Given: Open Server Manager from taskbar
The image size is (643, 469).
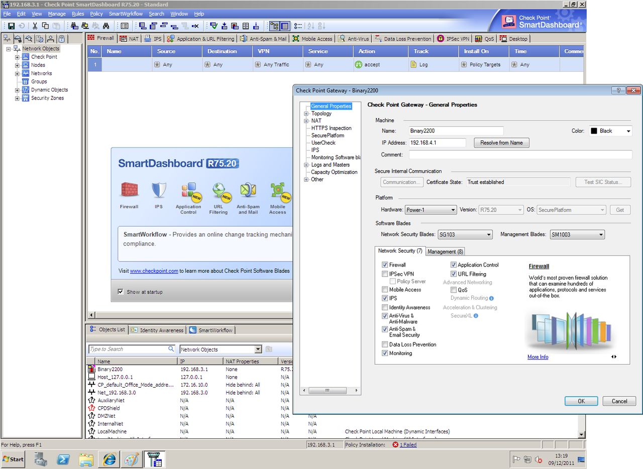Looking at the screenshot, I should pyautogui.click(x=40, y=459).
